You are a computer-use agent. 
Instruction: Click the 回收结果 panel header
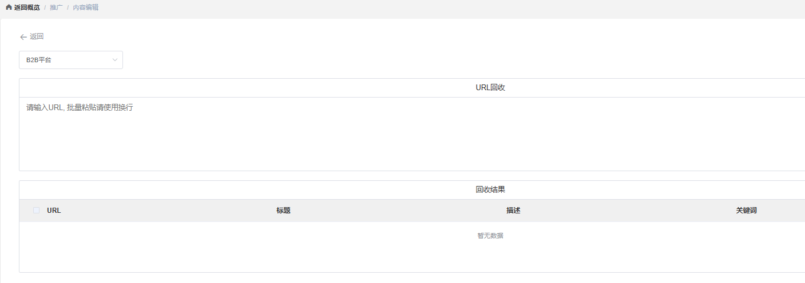[490, 190]
